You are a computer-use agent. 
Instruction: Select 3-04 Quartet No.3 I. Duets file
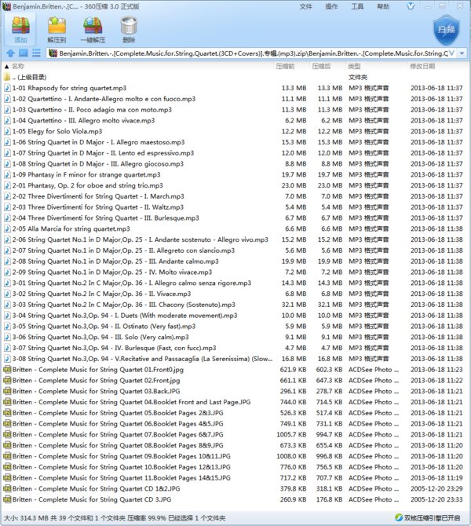(235, 316)
